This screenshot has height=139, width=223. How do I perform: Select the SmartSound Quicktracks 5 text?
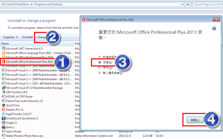pos(22,118)
